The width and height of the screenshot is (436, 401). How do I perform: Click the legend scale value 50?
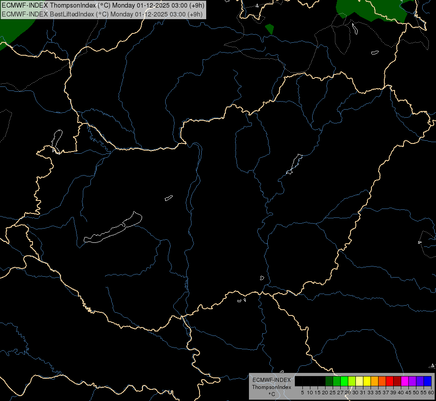(x=416, y=393)
